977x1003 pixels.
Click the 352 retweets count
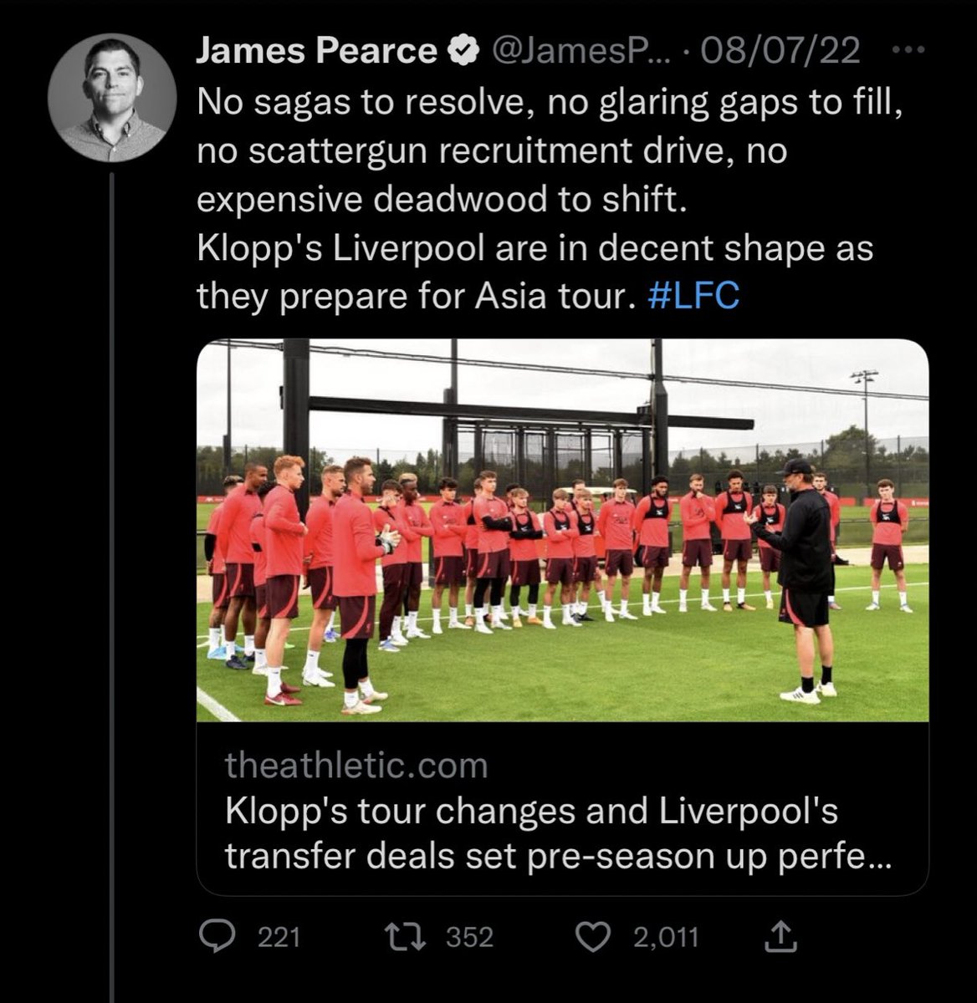pos(469,937)
